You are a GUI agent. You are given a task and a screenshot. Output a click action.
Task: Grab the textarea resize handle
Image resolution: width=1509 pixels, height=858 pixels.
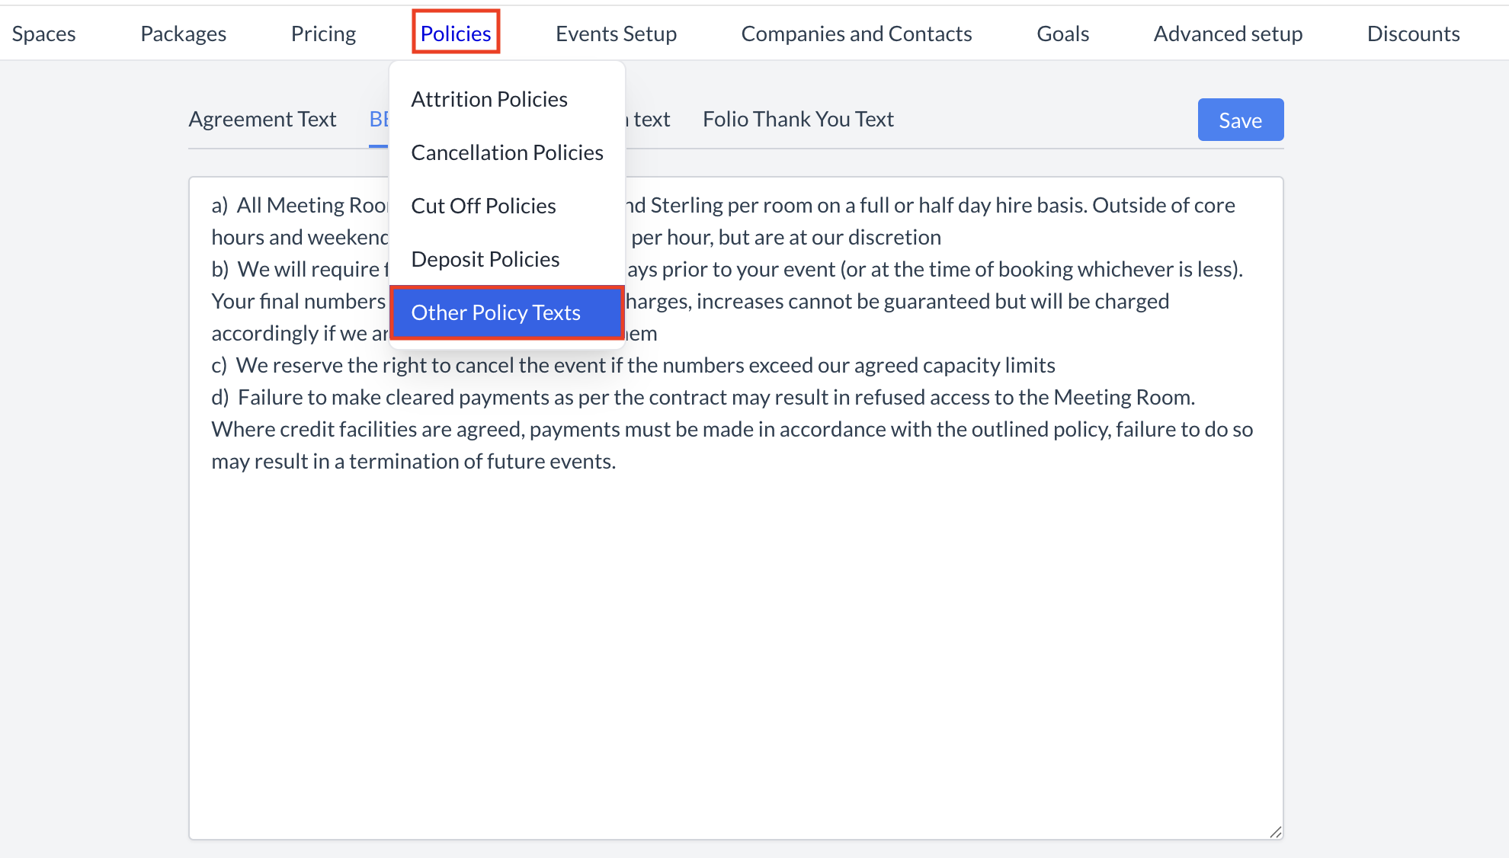pyautogui.click(x=1275, y=831)
